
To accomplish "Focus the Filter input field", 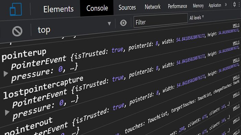I will pyautogui.click(x=161, y=21).
